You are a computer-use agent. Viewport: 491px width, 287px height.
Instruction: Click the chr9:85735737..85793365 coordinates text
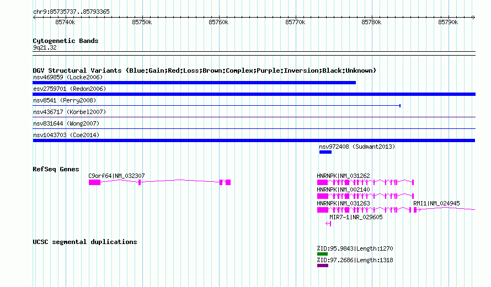coord(71,12)
